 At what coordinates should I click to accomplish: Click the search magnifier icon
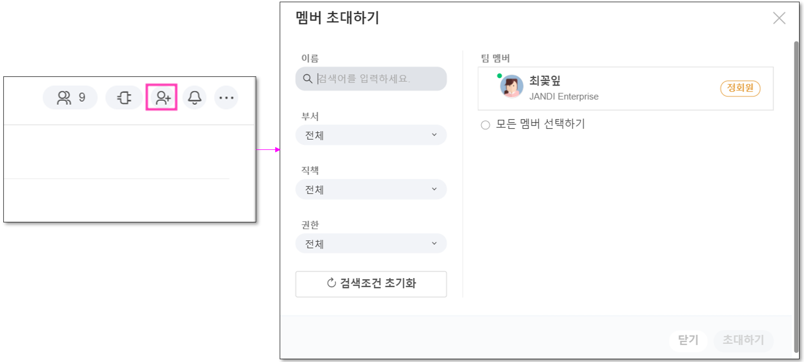[308, 79]
